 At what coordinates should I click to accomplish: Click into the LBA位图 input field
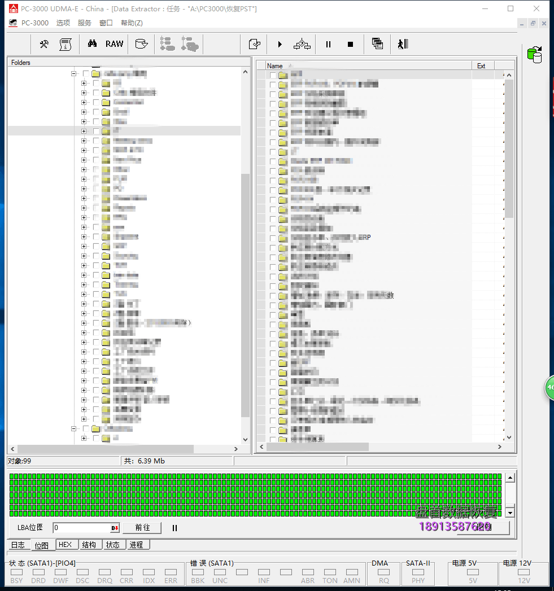82,528
